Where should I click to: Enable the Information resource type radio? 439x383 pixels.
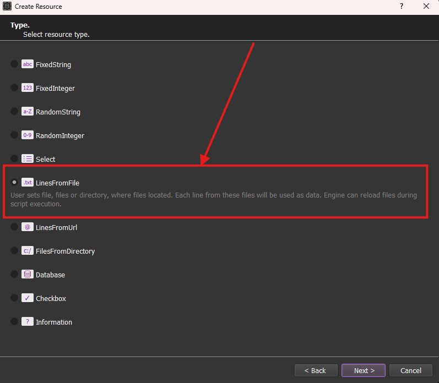[x=14, y=322]
